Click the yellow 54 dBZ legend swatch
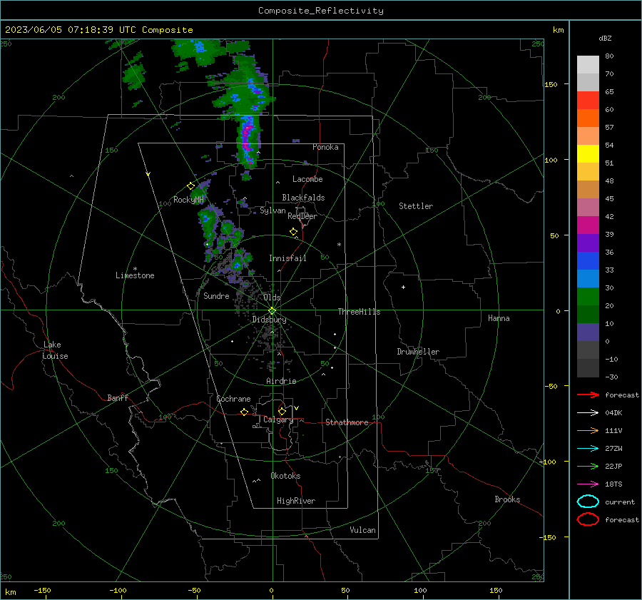This screenshot has width=642, height=600. [x=588, y=154]
